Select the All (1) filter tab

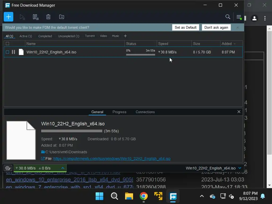9,36
